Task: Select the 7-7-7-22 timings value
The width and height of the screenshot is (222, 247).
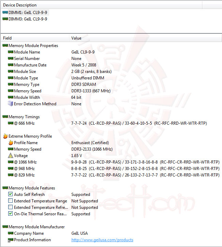Action: tap(145, 175)
